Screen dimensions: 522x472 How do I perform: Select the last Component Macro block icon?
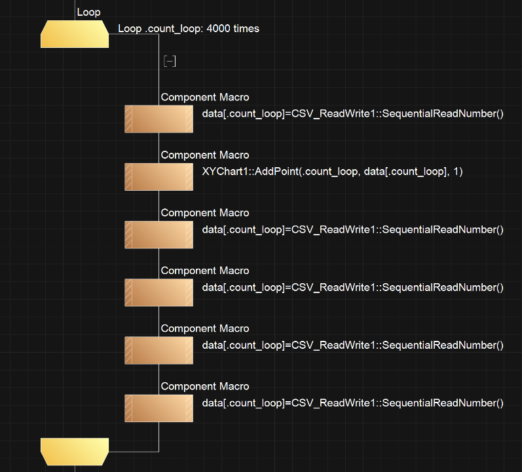pyautogui.click(x=158, y=408)
